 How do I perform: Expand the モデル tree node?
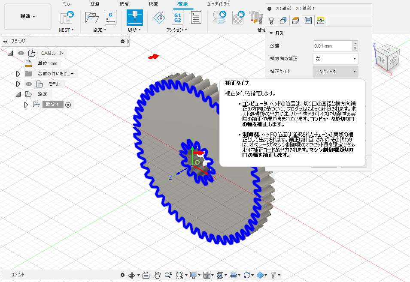18,84
